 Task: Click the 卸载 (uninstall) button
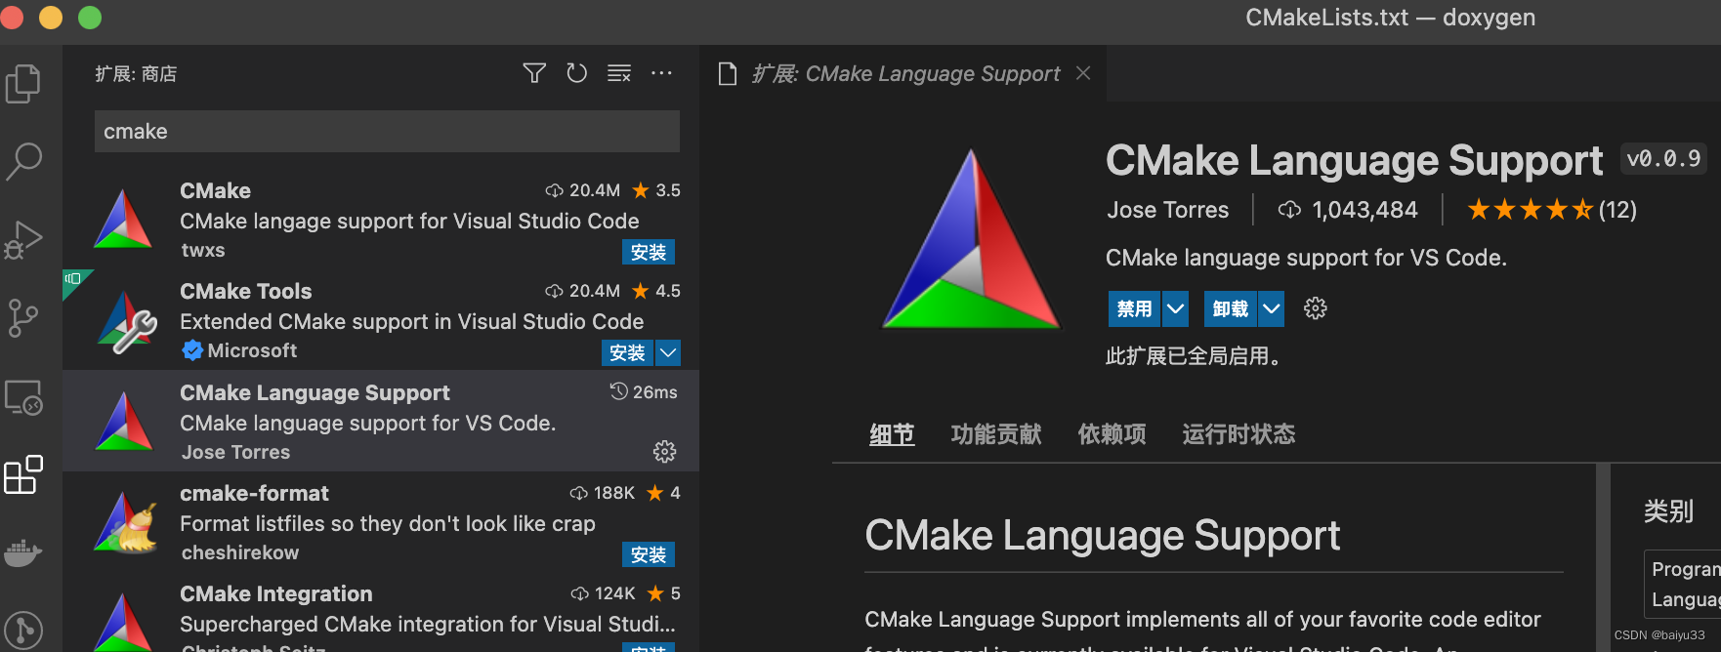click(x=1231, y=308)
